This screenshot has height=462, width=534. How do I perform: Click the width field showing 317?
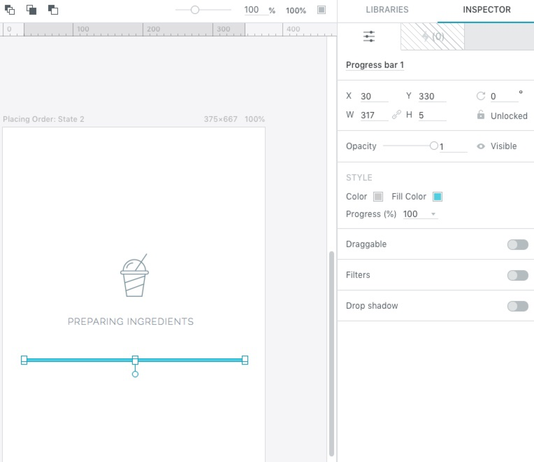pyautogui.click(x=374, y=115)
